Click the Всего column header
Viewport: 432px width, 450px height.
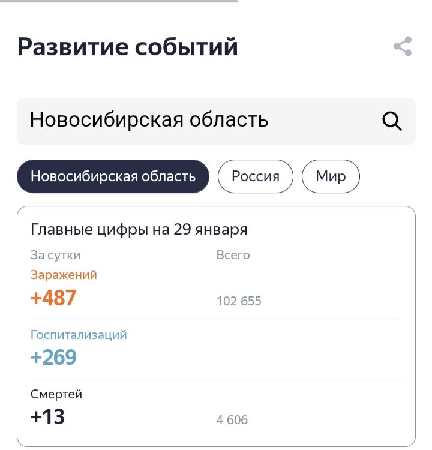[x=233, y=255]
